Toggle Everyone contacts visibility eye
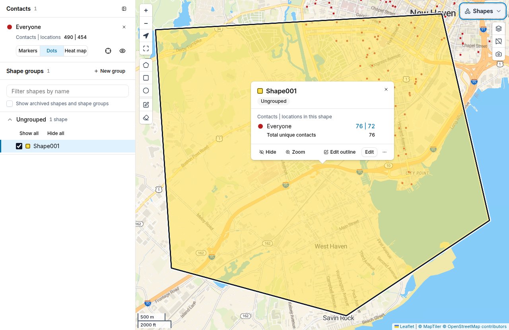 click(122, 51)
